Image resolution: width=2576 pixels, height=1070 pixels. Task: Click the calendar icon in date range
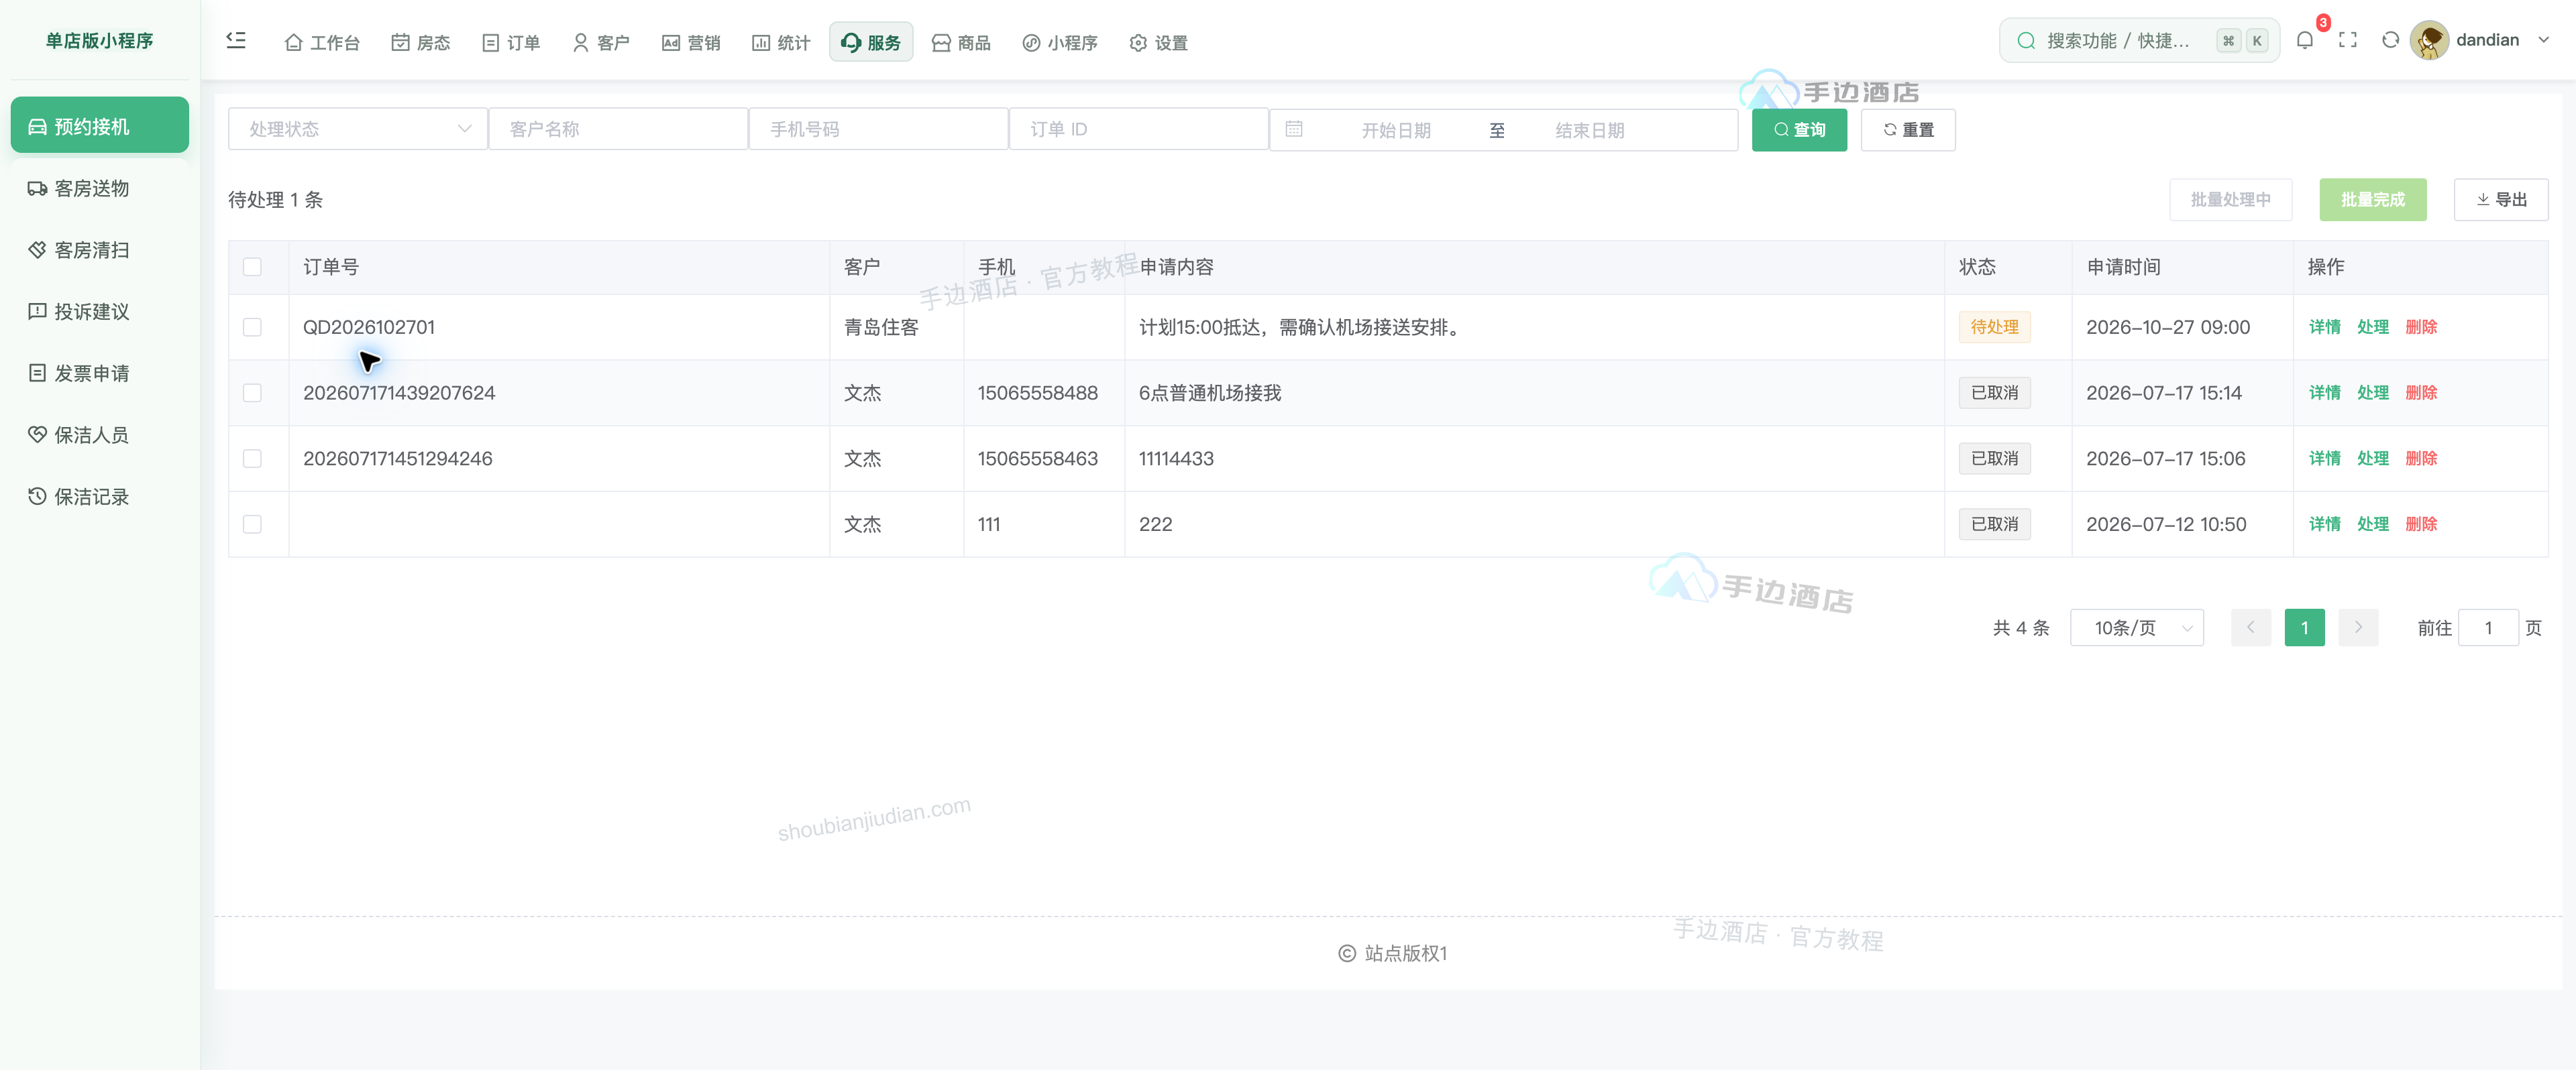coord(1293,129)
